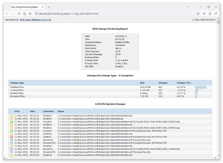Click the Modified Files progress bar

click(201, 87)
